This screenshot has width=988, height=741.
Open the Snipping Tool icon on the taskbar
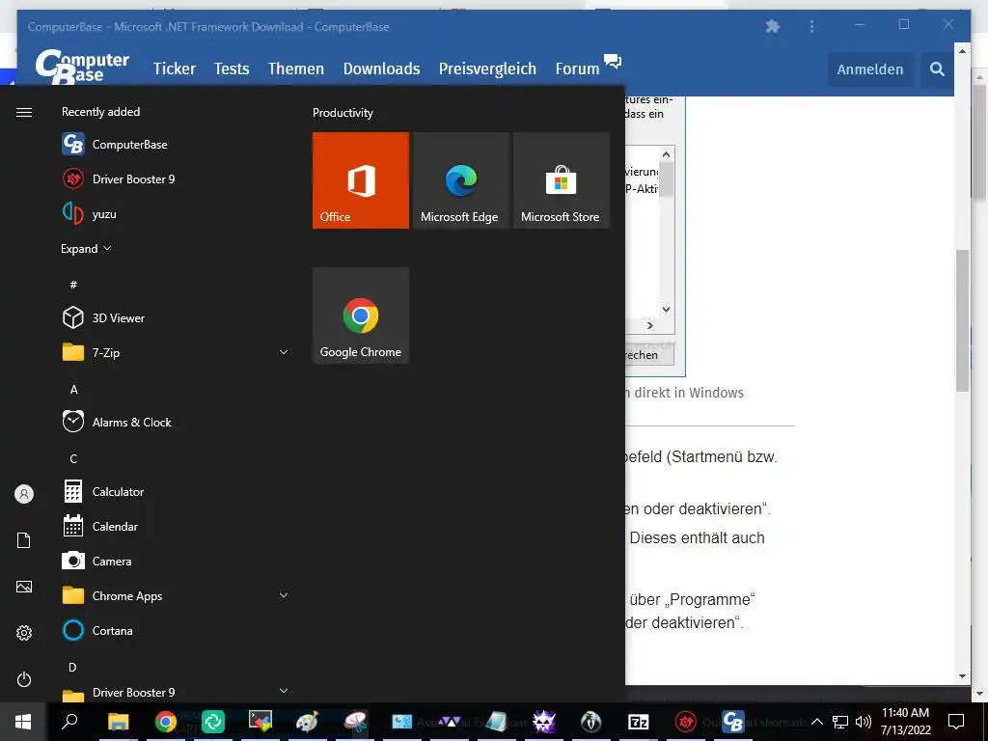[356, 722]
